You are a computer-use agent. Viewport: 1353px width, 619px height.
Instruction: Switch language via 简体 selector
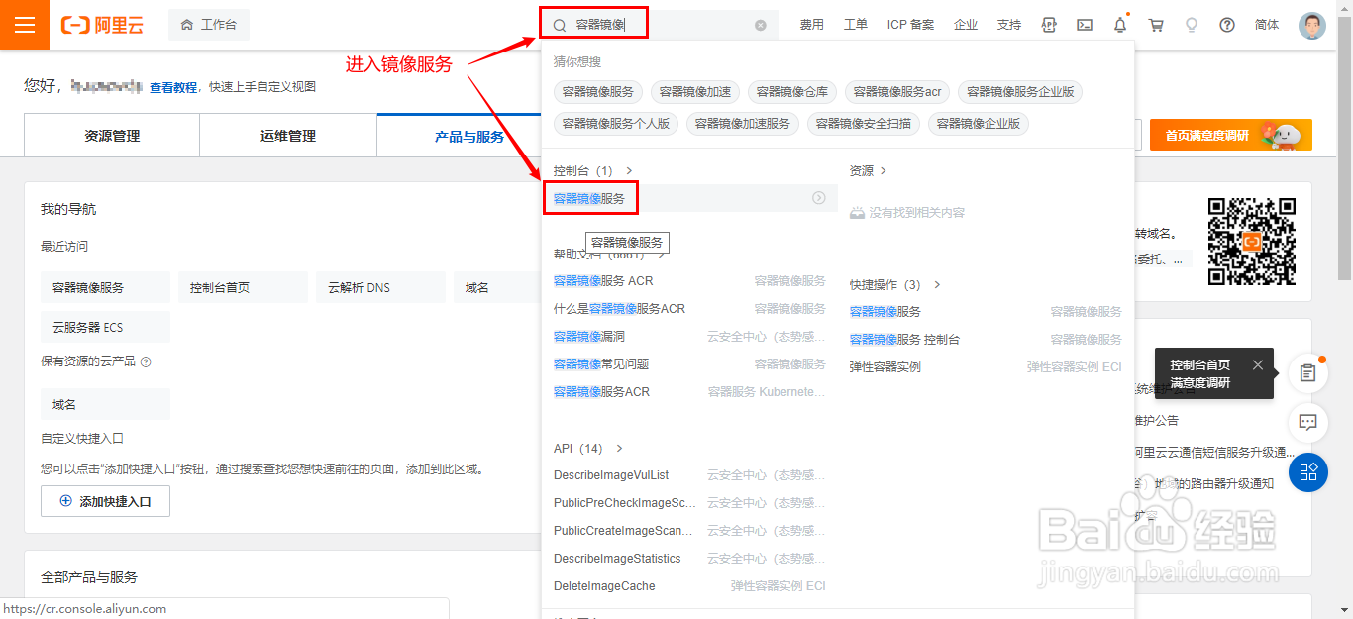pos(1266,25)
